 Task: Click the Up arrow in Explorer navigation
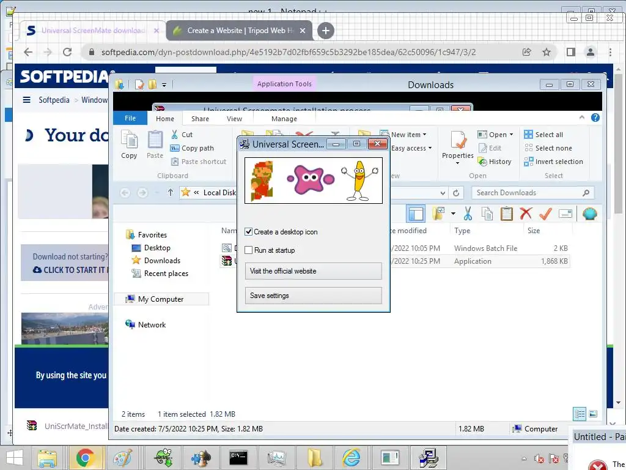[171, 193]
